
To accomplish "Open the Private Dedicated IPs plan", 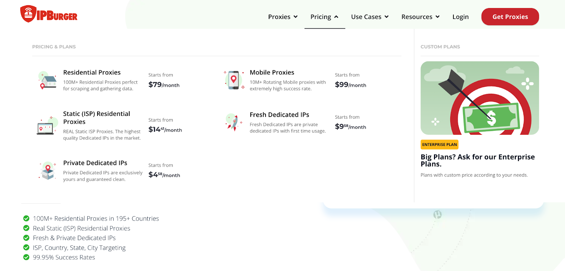I will (95, 163).
